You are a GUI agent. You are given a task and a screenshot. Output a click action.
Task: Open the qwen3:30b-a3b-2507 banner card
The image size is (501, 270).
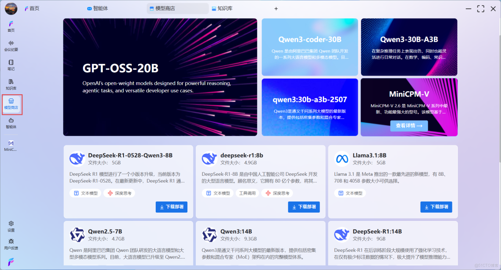coord(310,107)
